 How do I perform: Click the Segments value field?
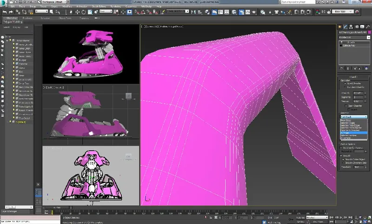tap(358, 97)
